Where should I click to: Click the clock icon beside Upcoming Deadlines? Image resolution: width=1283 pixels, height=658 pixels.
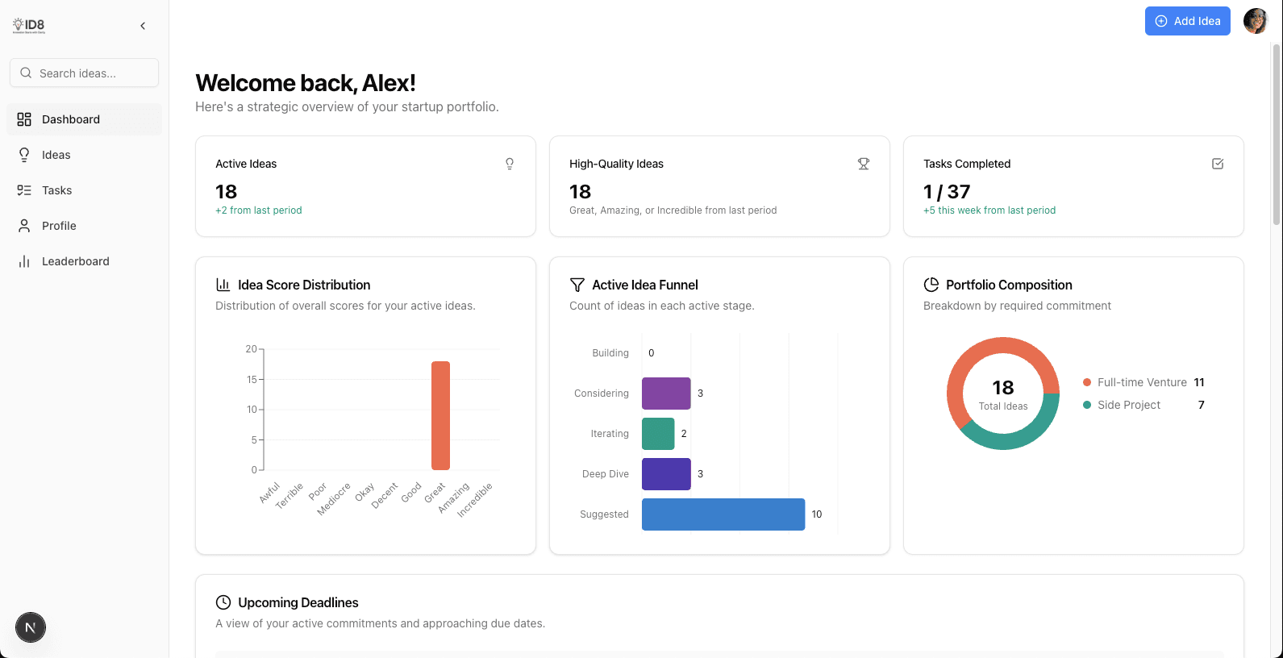223,602
